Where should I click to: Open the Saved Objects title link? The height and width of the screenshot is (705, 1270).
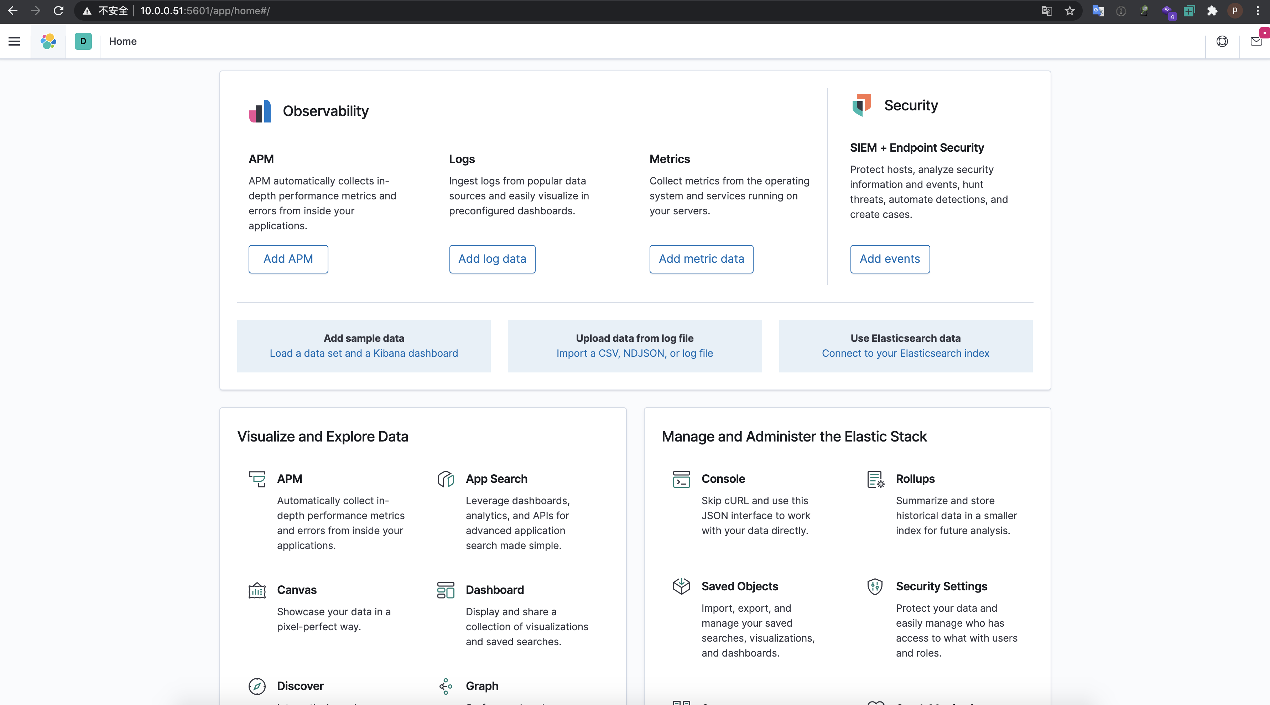point(739,586)
